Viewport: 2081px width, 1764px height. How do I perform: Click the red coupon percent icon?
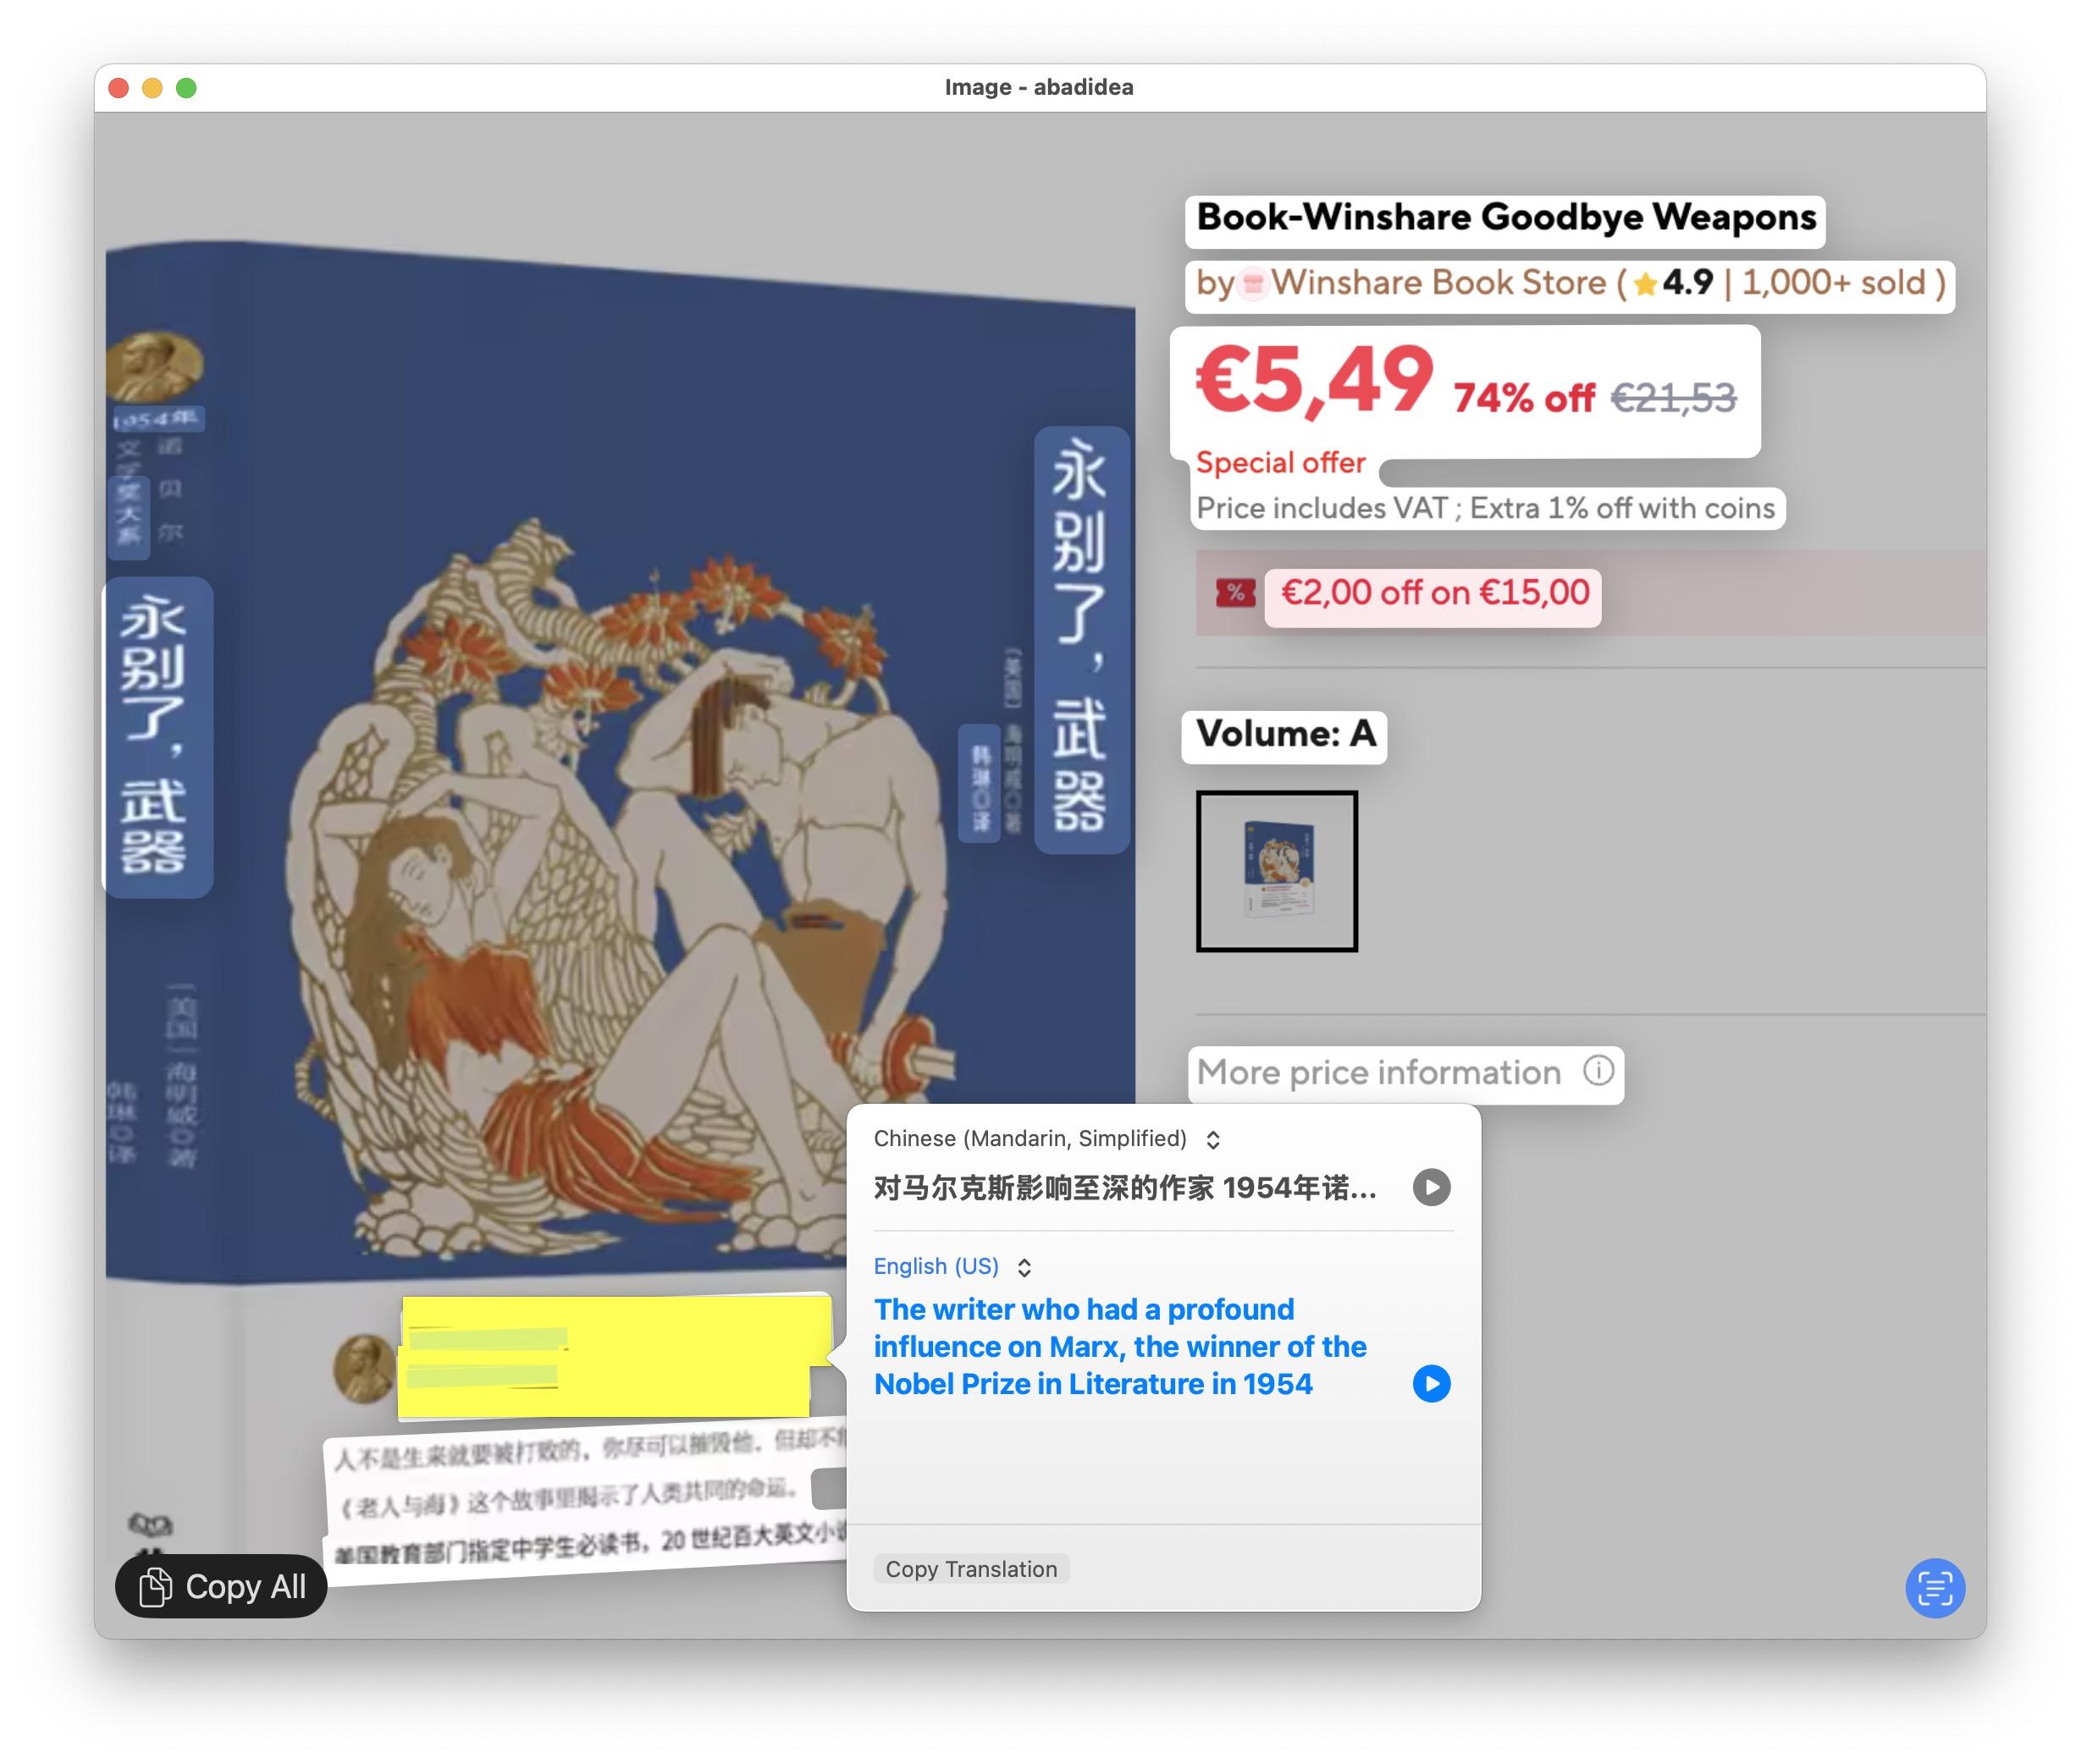coord(1235,592)
